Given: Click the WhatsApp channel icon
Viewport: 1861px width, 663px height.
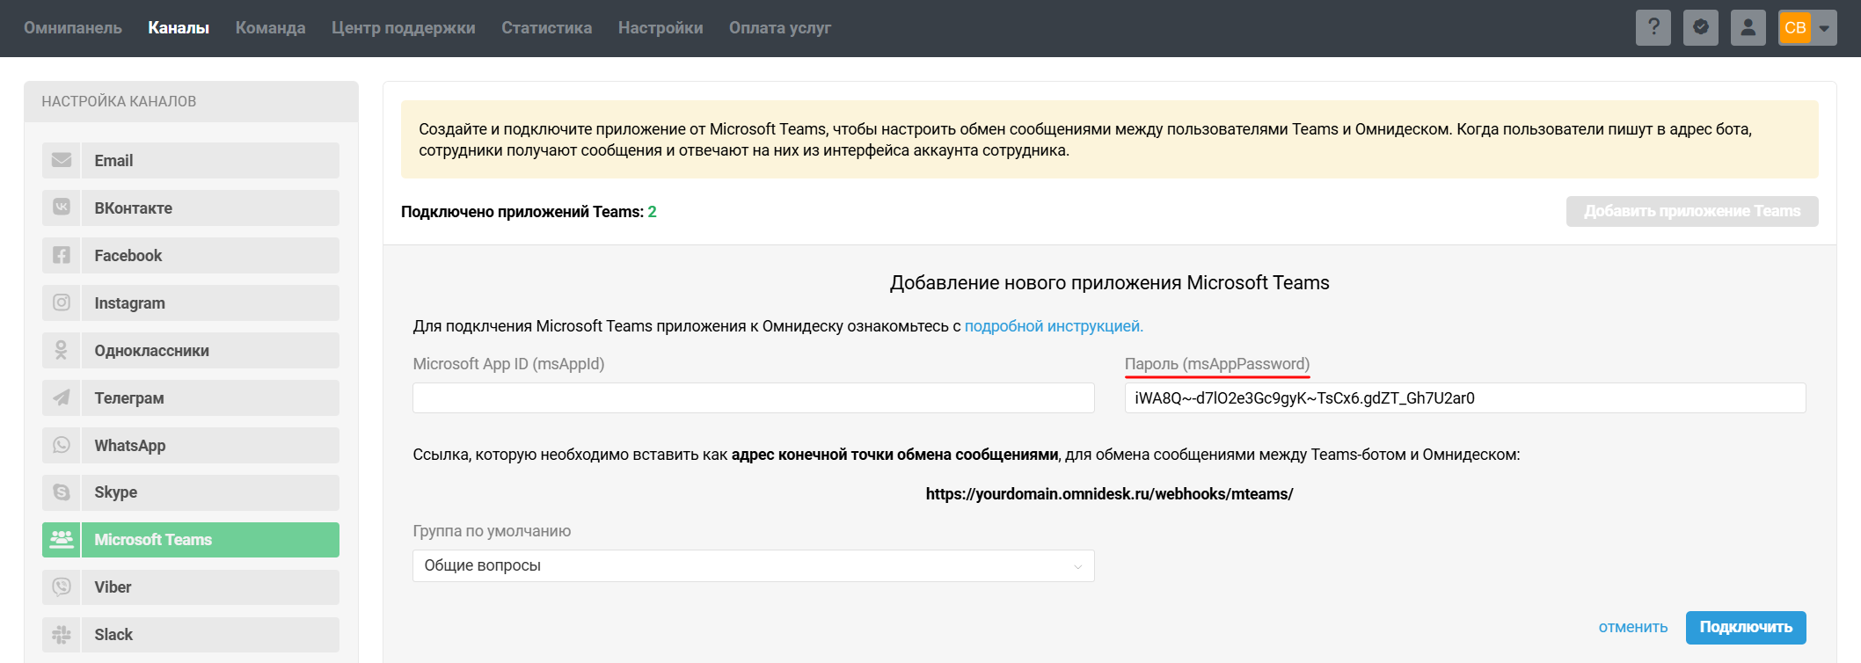Looking at the screenshot, I should coord(62,445).
